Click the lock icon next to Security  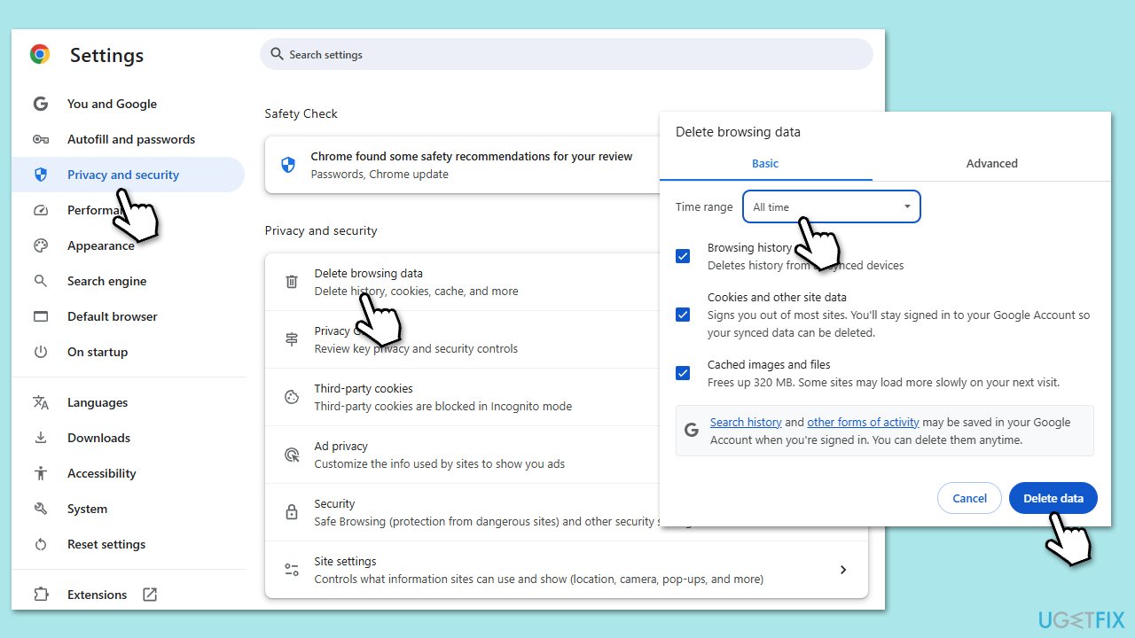[292, 511]
